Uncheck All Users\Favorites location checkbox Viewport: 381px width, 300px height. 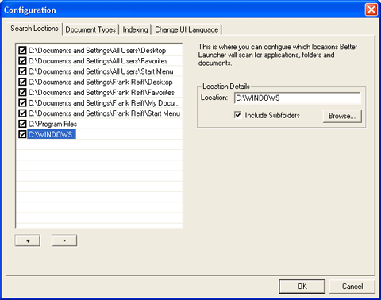[22, 61]
